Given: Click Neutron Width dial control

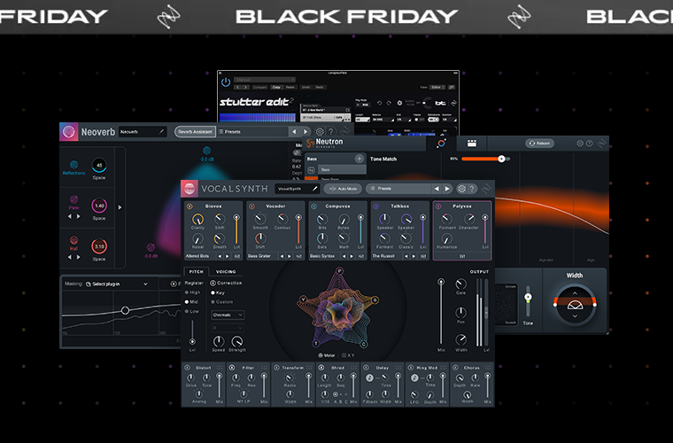Looking at the screenshot, I should click(575, 305).
